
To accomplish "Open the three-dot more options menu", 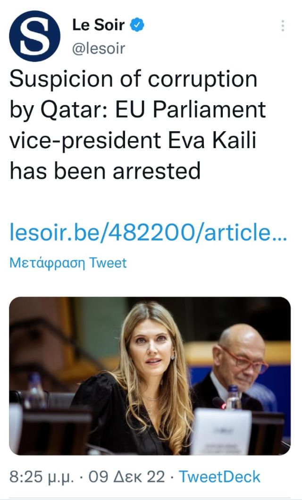I will (x=283, y=26).
